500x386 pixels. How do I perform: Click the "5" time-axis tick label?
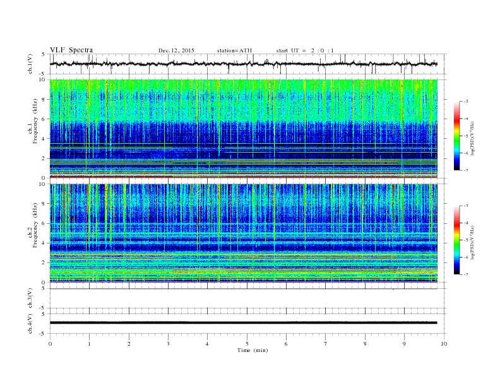247,344
